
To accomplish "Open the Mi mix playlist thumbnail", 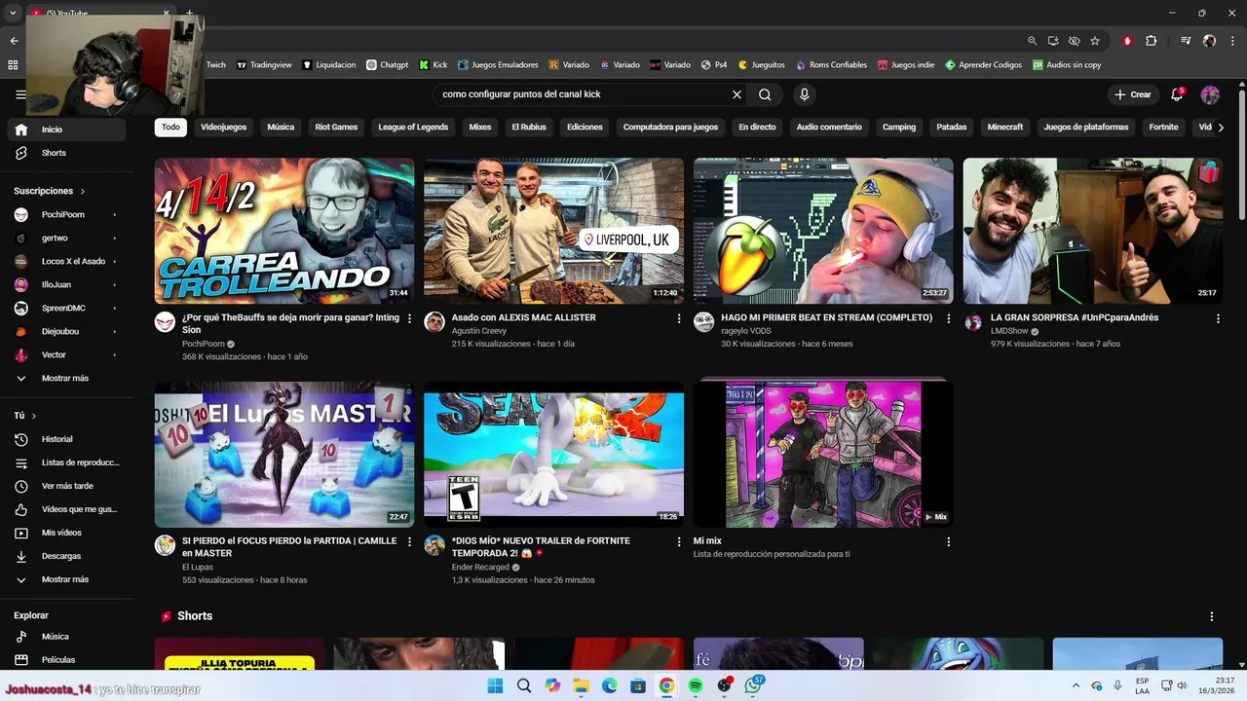I will 823,454.
